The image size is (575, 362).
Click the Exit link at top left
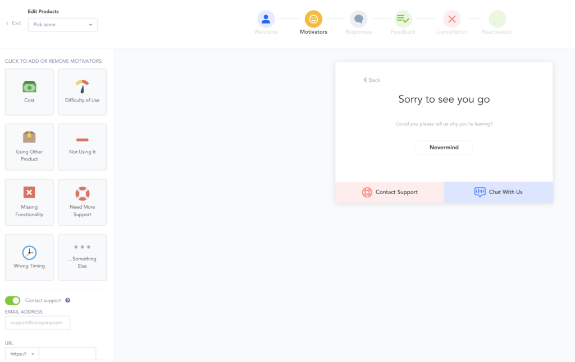(x=13, y=24)
